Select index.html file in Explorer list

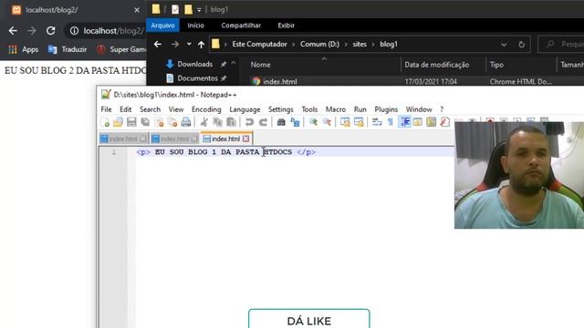click(x=280, y=81)
